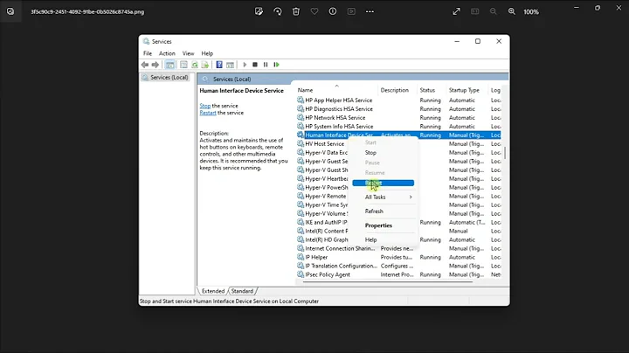
Task: Mark image as favorite with heart icon
Action: click(x=314, y=11)
